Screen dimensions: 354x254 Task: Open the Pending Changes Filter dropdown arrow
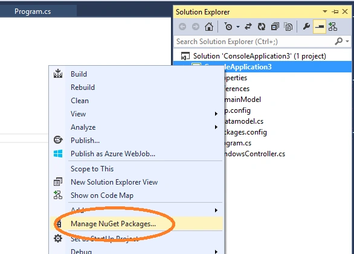click(x=238, y=27)
